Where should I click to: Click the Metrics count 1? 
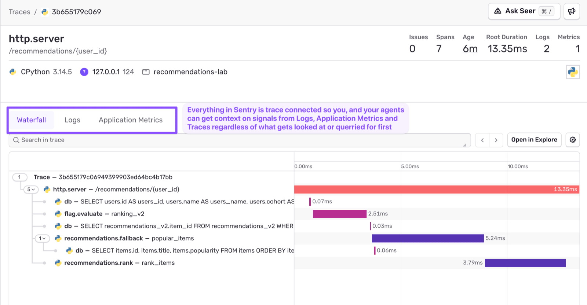tap(577, 49)
